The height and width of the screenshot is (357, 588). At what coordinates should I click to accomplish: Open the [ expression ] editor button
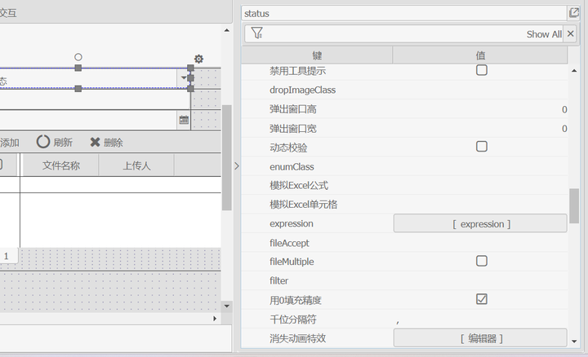[x=480, y=223]
